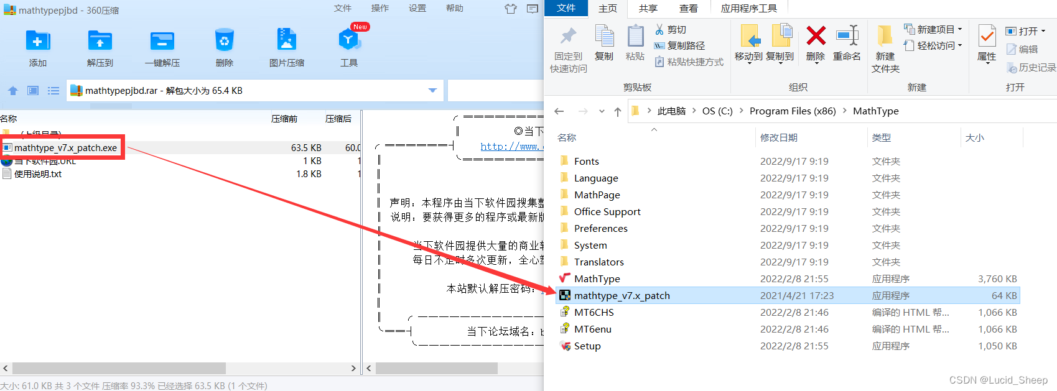Go up one level in 360压缩 archive
Viewport: 1057px width, 391px height.
click(12, 91)
